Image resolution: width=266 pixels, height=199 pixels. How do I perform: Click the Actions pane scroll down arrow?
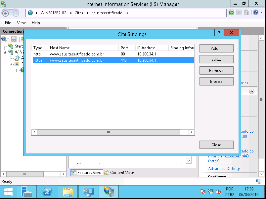tap(261, 174)
